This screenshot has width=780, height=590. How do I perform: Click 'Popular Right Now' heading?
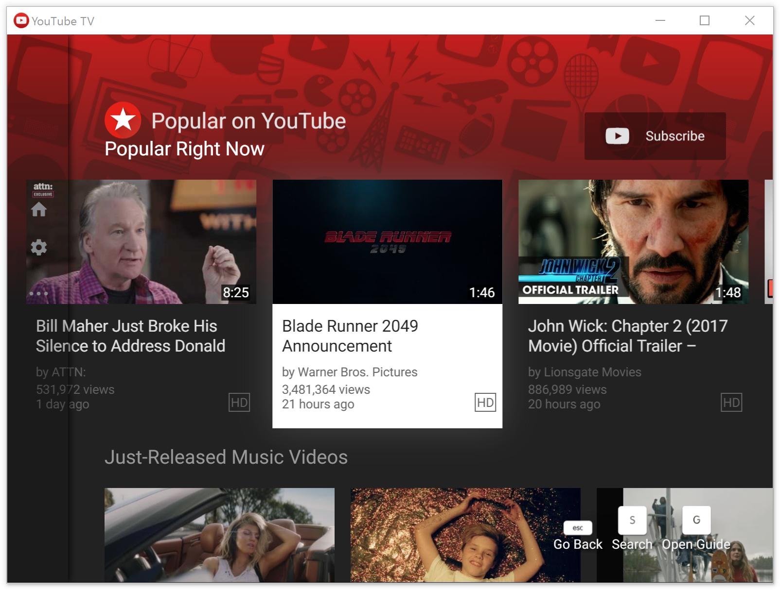point(184,149)
